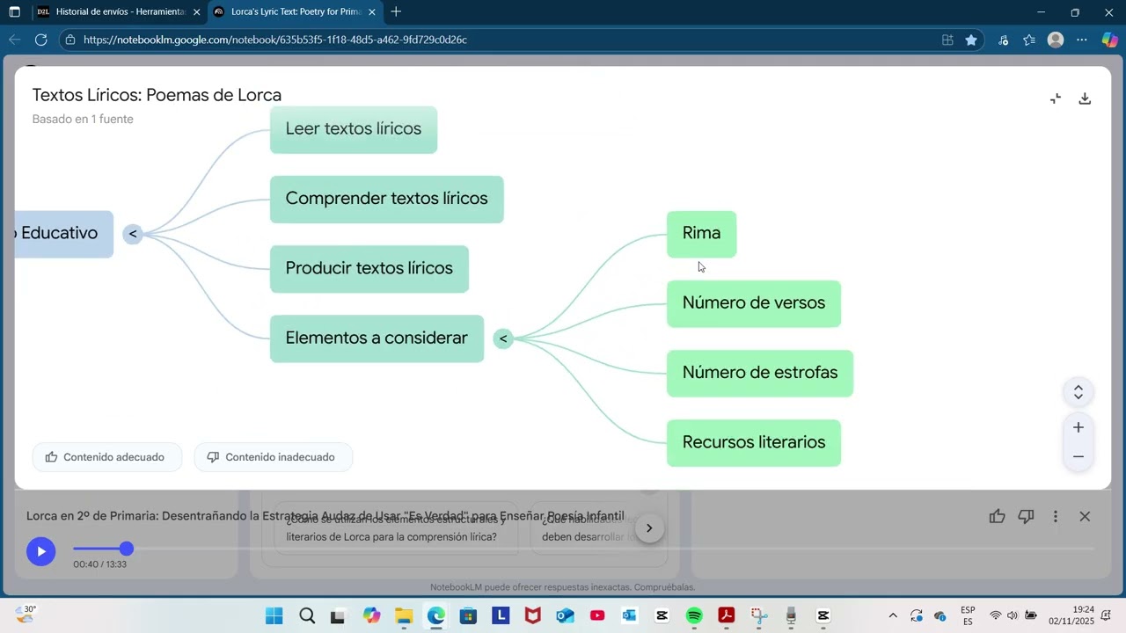
Task: Zoom out of the mind map
Action: click(x=1078, y=457)
